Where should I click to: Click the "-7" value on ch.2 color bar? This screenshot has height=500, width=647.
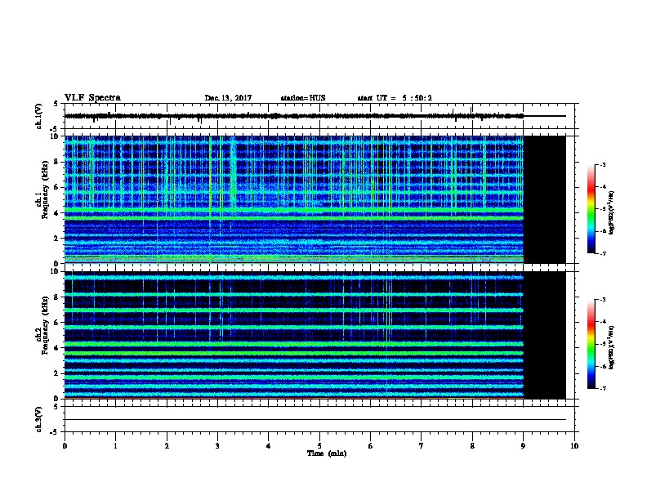coord(602,389)
